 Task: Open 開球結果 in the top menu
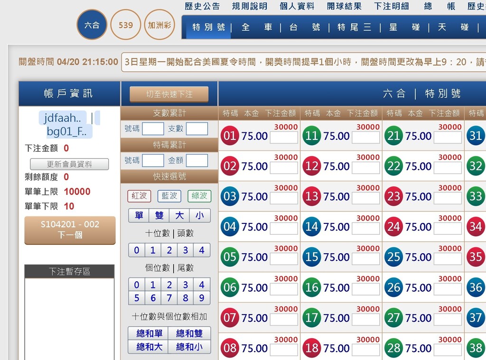tap(344, 6)
